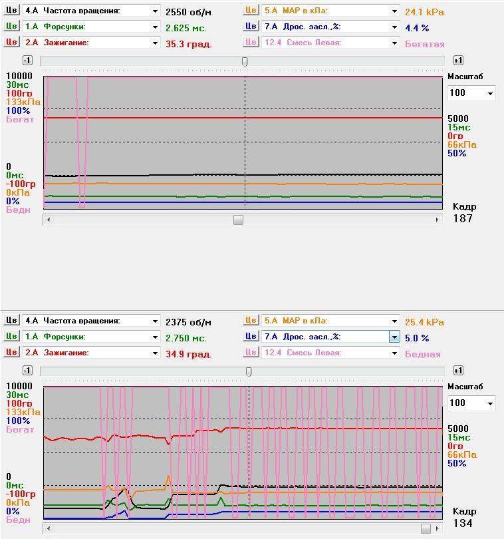Click the +1 frame button in top panel
Screen dimensions: 504x539
458,61
